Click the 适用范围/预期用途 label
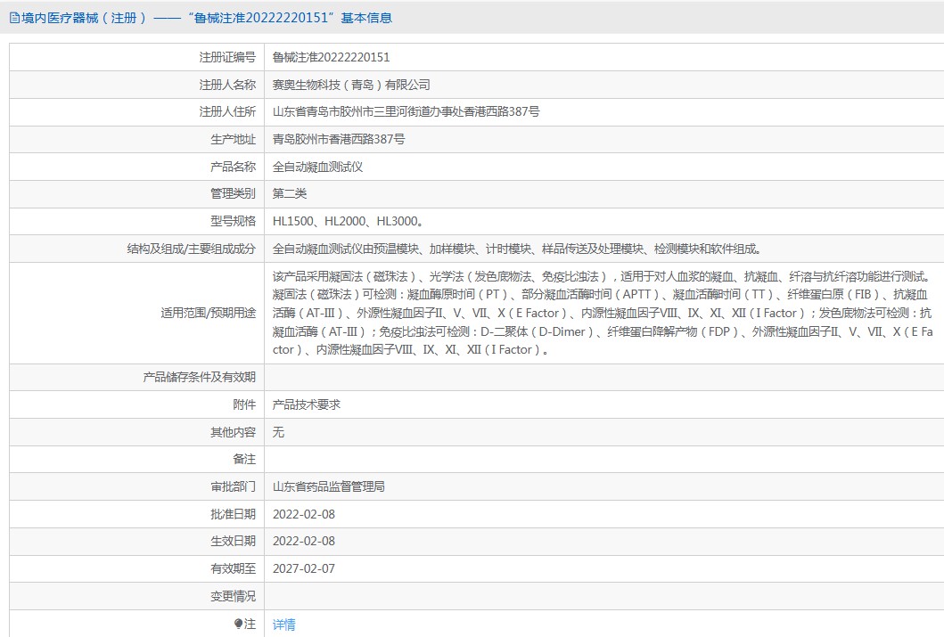 tap(209, 313)
